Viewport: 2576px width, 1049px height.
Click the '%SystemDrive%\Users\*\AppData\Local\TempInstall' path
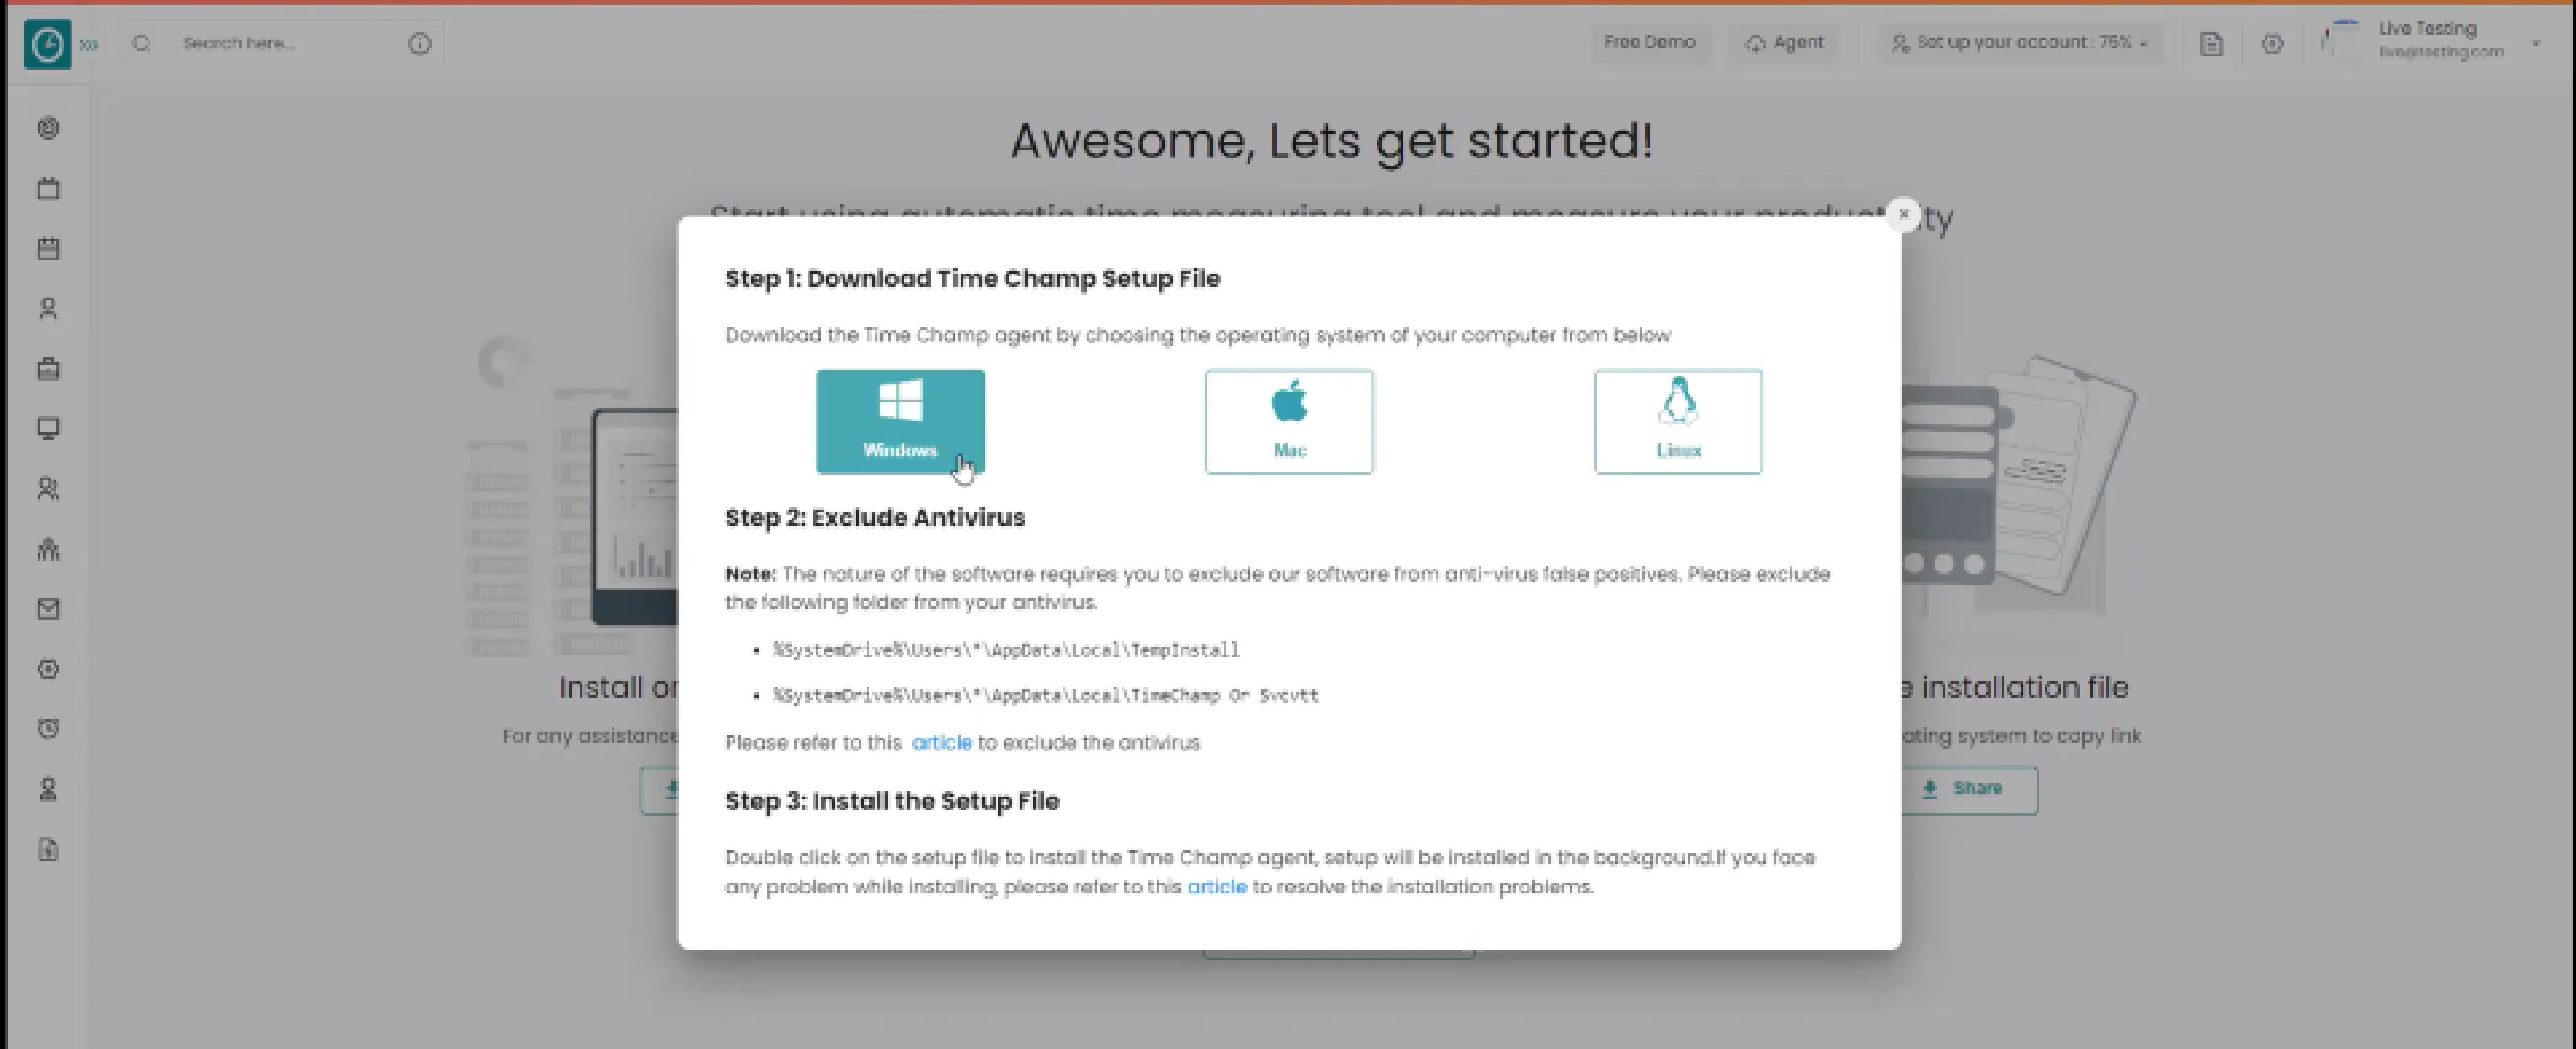click(x=1006, y=650)
